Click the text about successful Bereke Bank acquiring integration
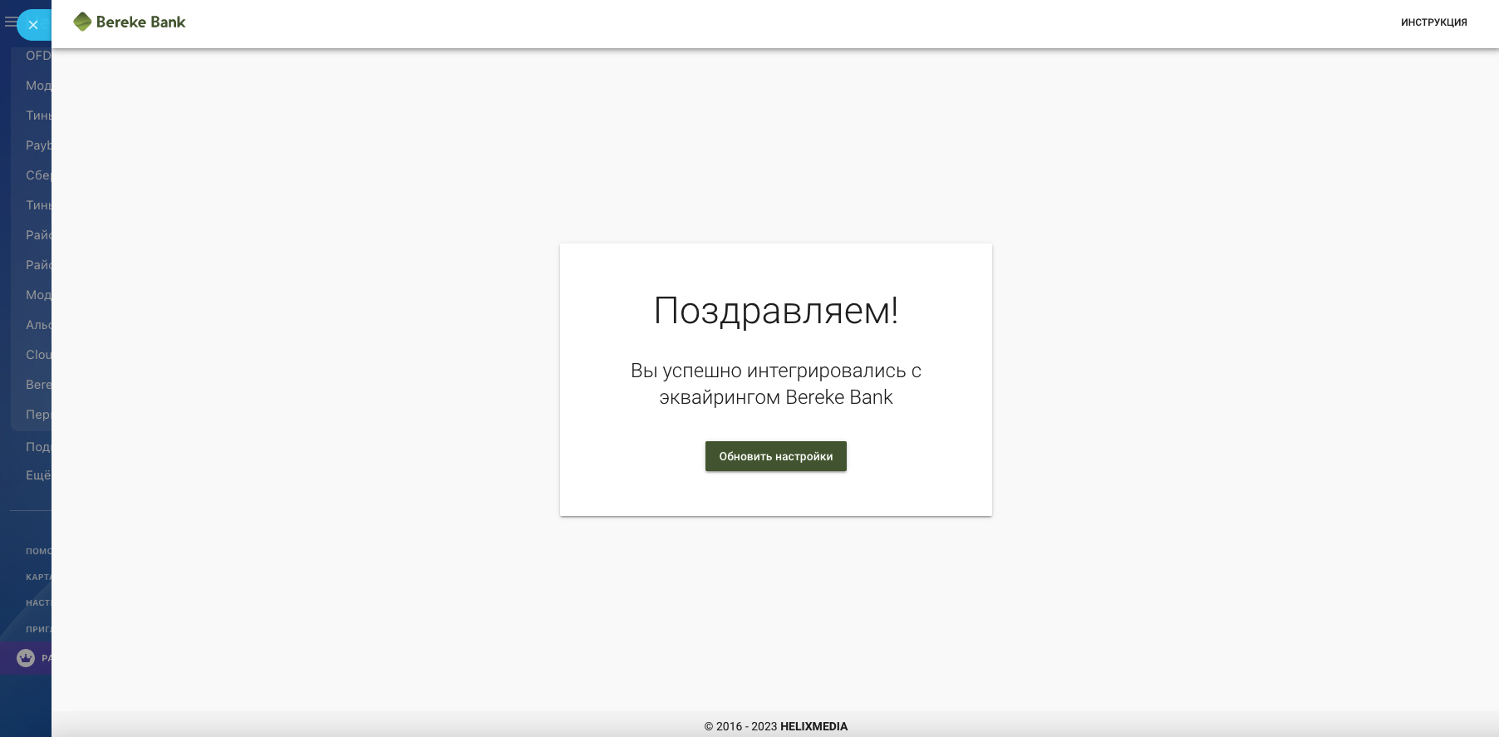This screenshot has width=1499, height=737. (x=775, y=384)
